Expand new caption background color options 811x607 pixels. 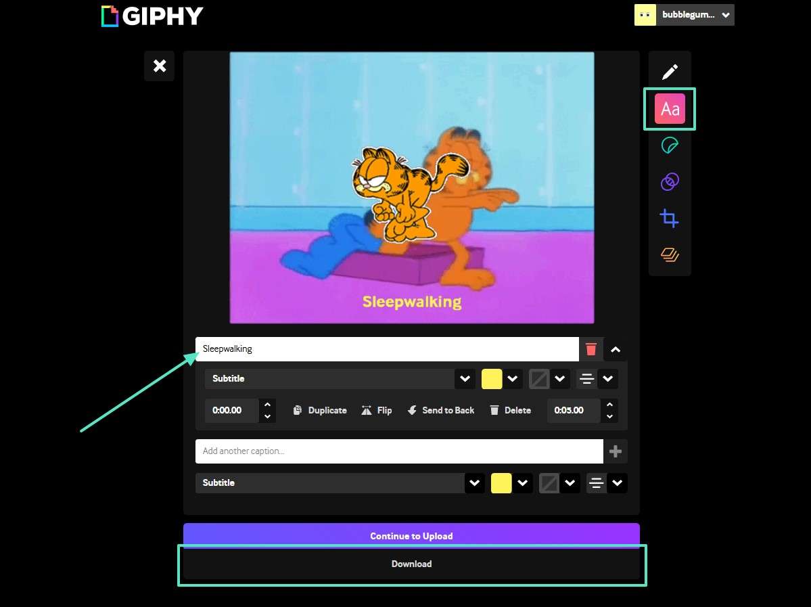(x=570, y=482)
